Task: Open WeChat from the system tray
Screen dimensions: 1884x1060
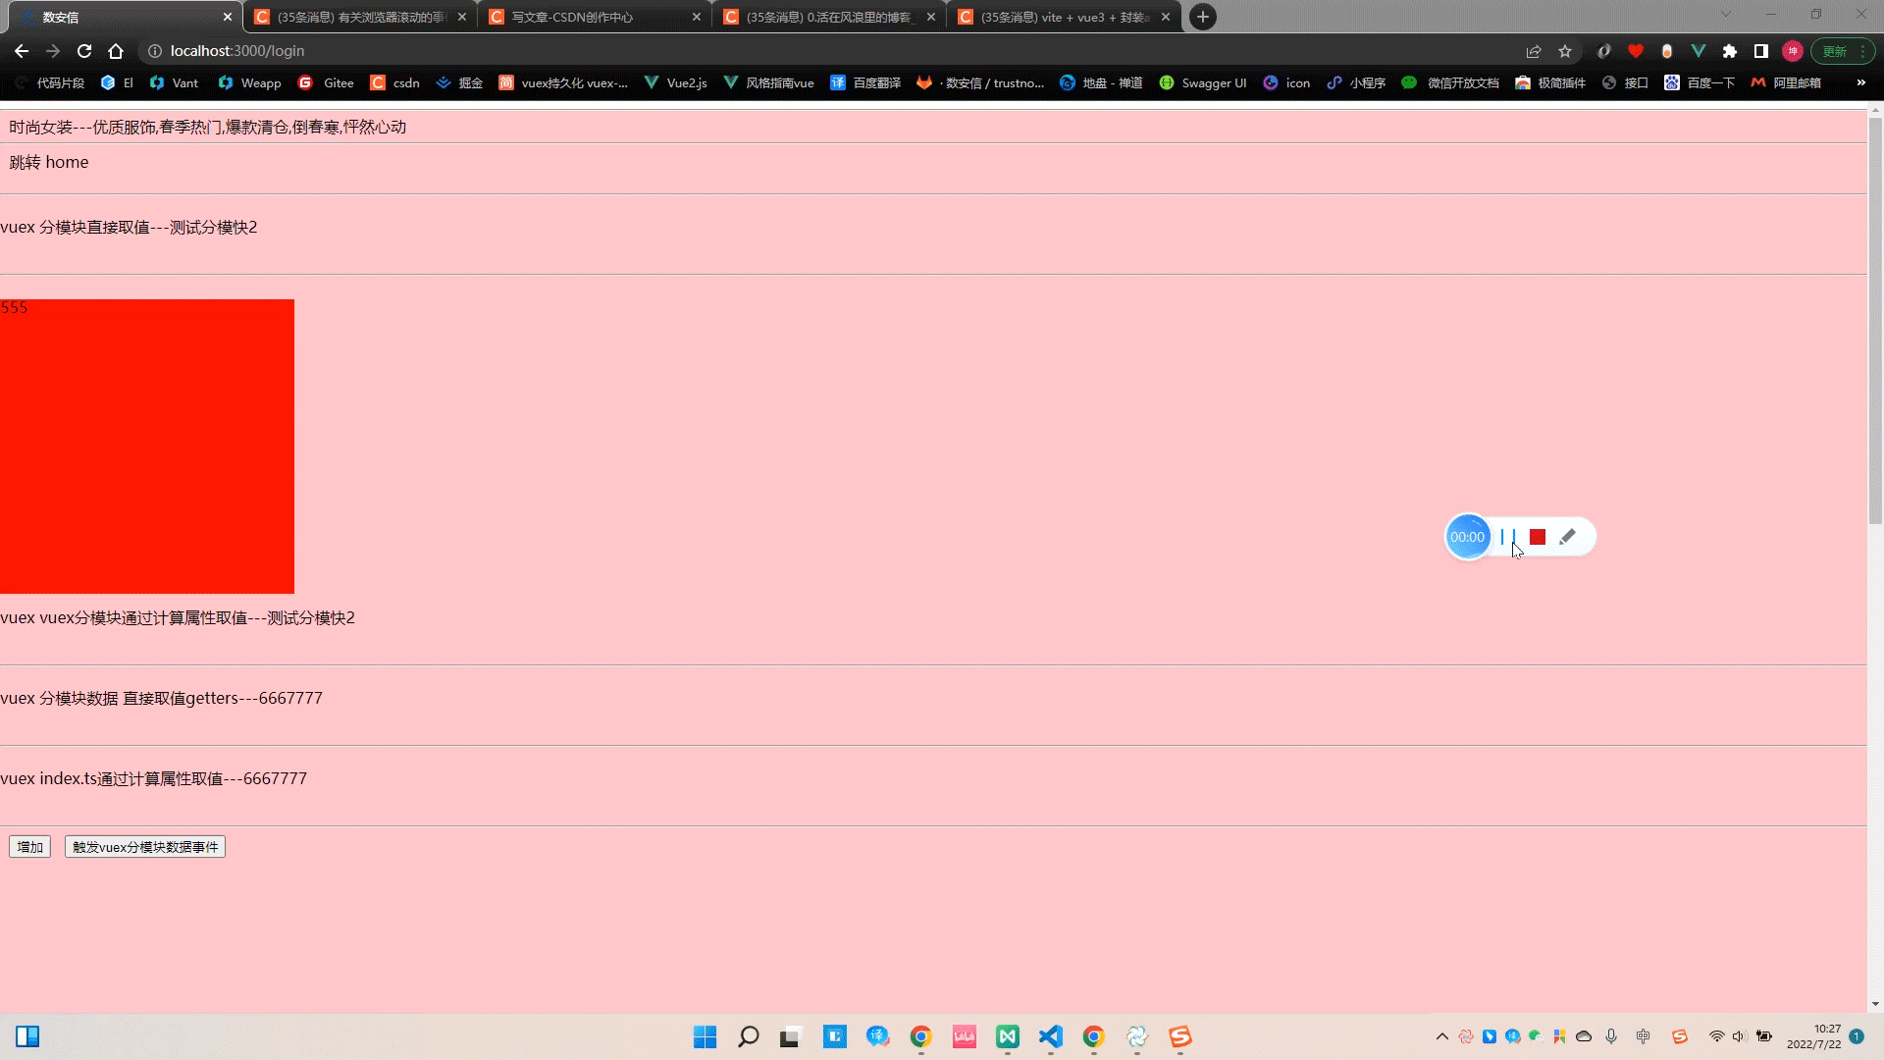Action: coord(1534,1036)
